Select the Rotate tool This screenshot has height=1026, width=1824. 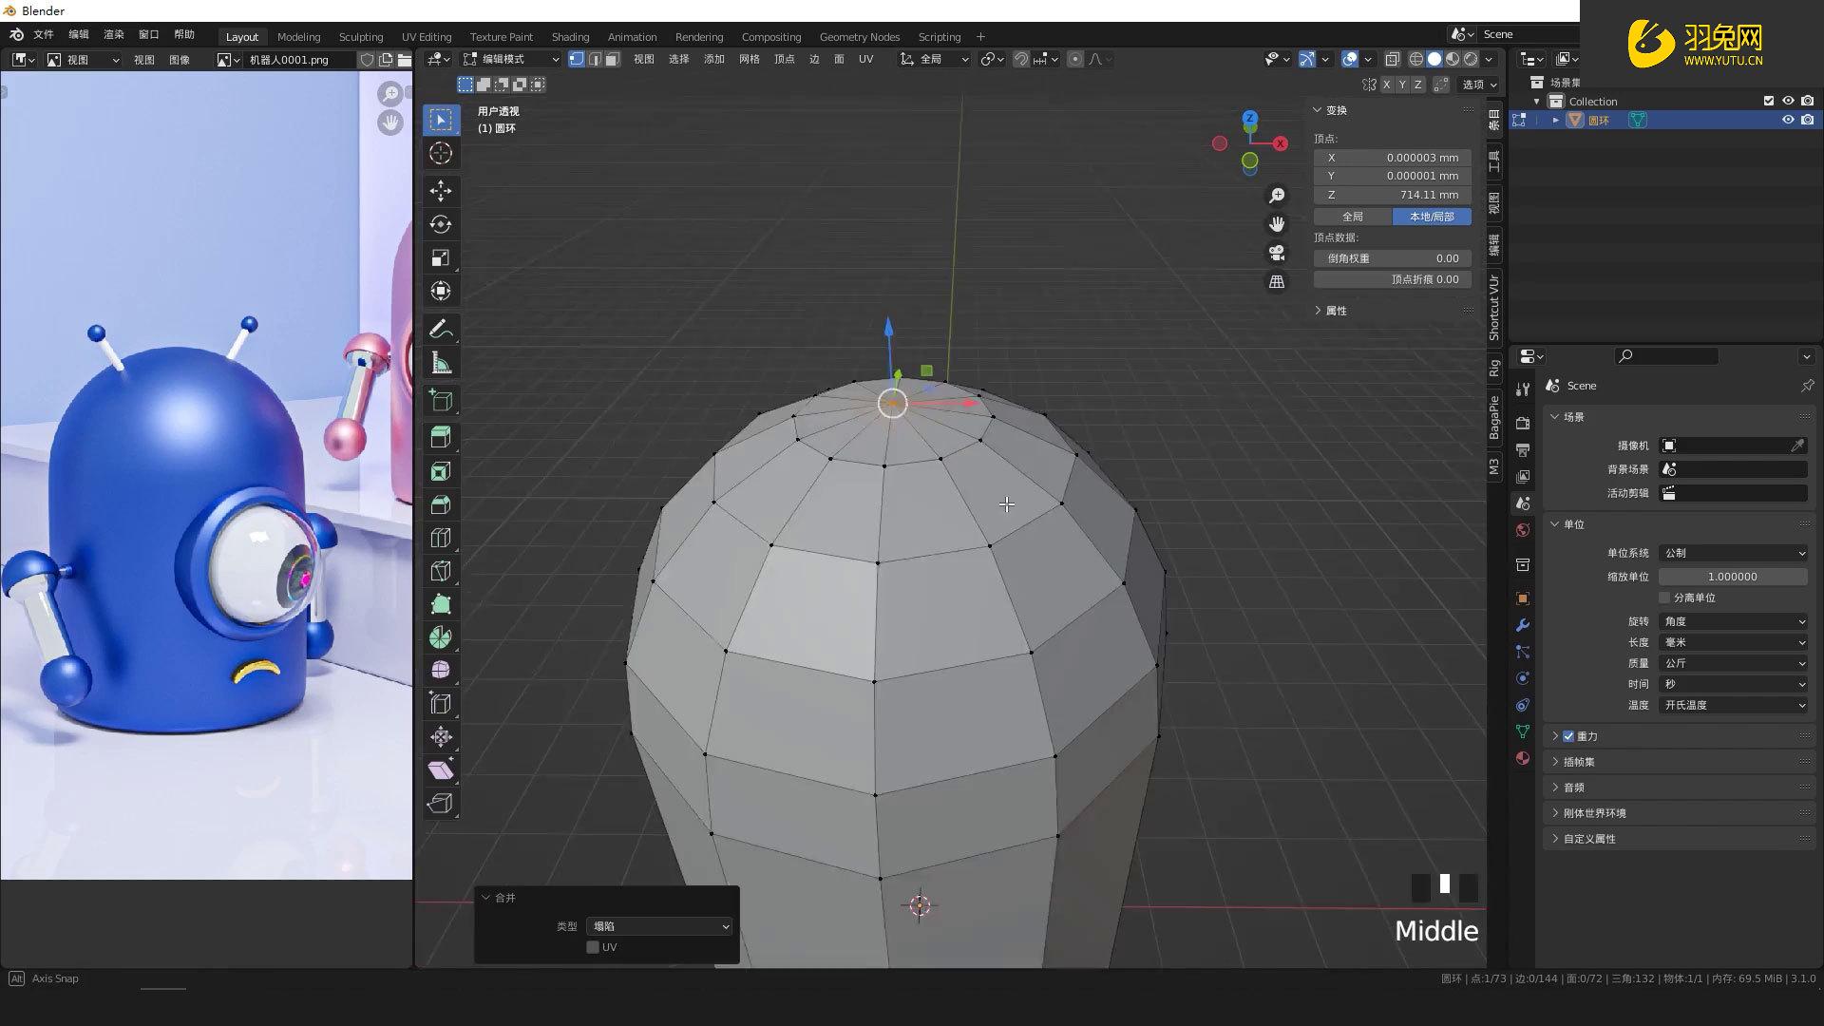[x=441, y=225]
